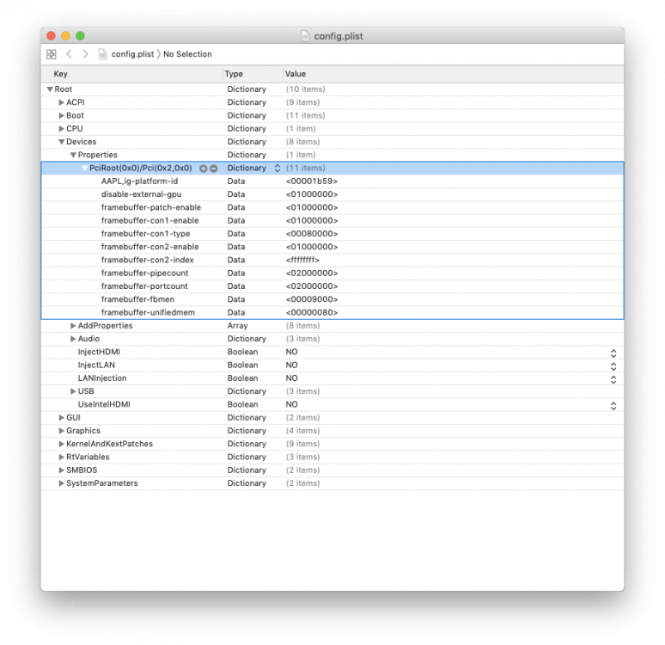This screenshot has height=645, width=665.
Task: Select the framebuffer-pipecount key
Action: tap(144, 273)
